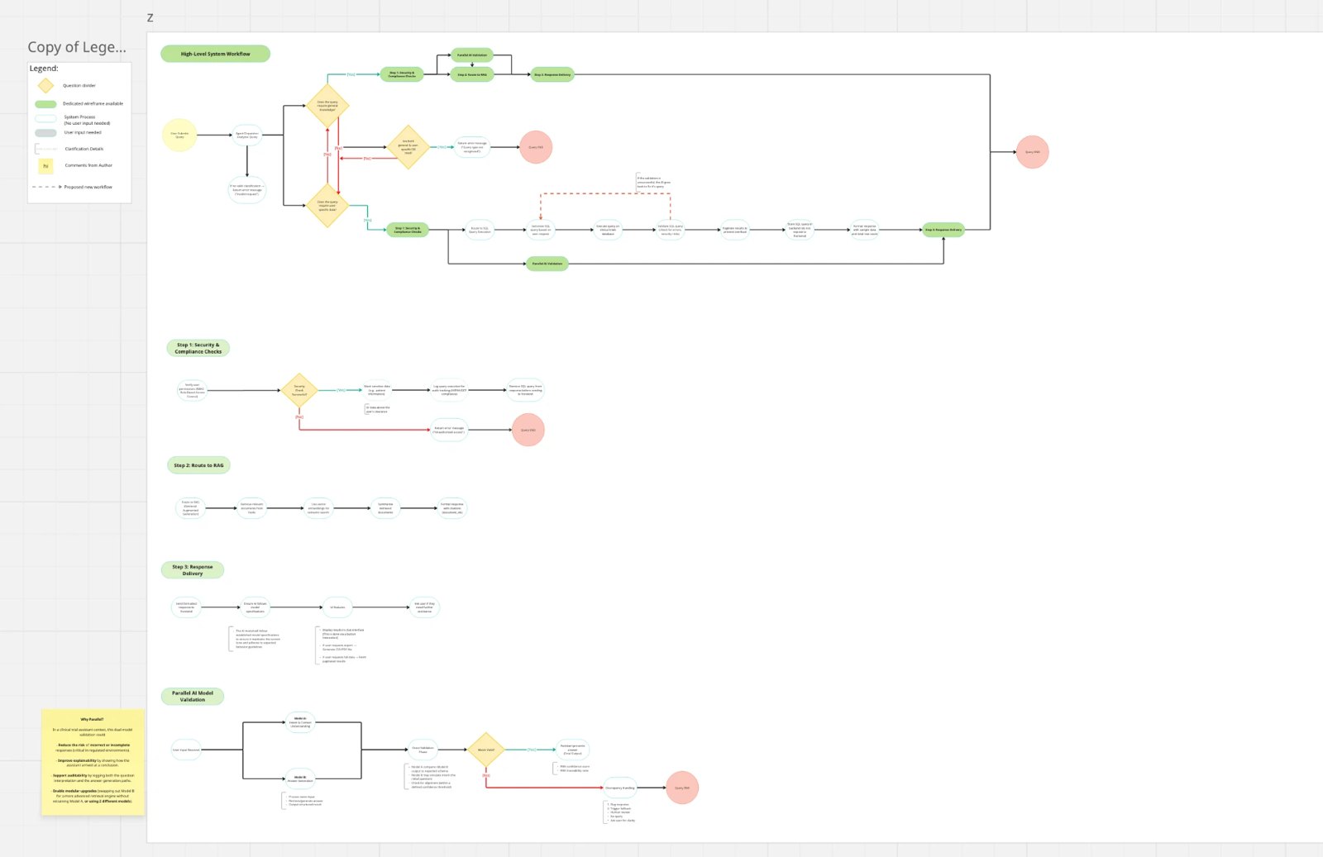This screenshot has height=857, width=1323.
Task: Select the Query END circle in Step 1 section
Action: (528, 430)
